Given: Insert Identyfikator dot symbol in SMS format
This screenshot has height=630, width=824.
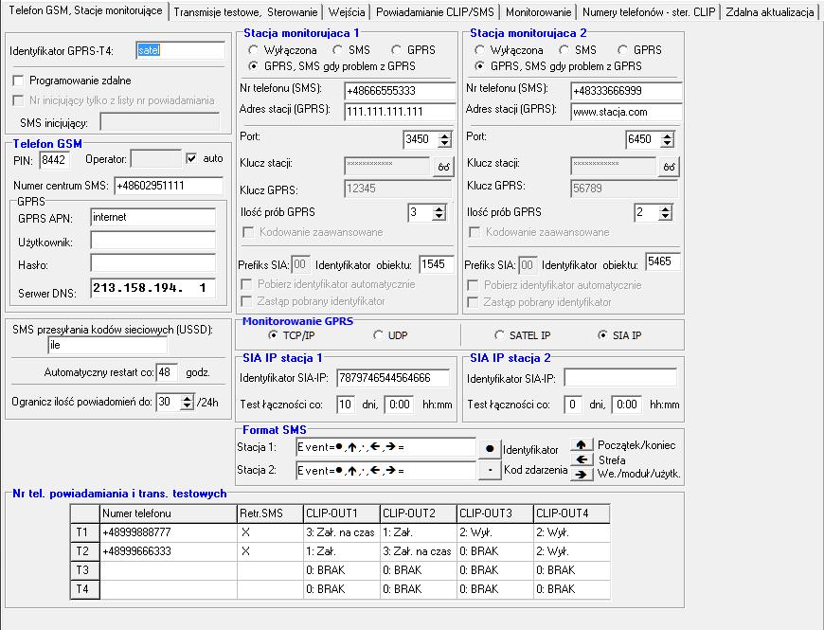Looking at the screenshot, I should 490,449.
